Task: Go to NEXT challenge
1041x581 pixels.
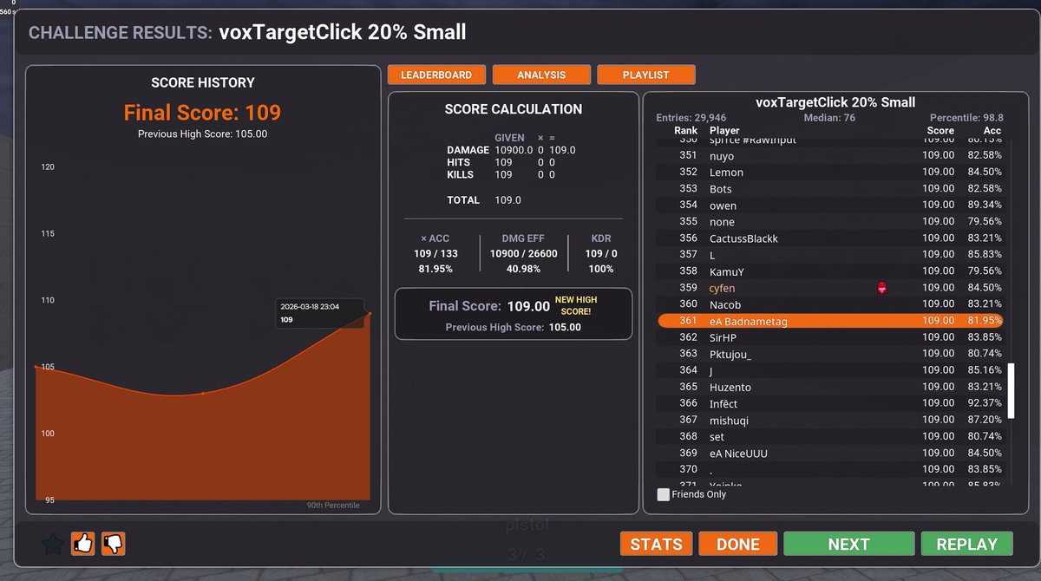Action: tap(849, 544)
